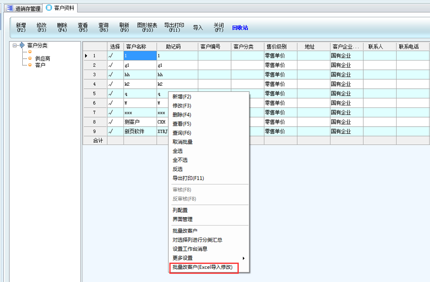
Task: Click the 新增(F2) toolbar button
Action: click(21, 27)
